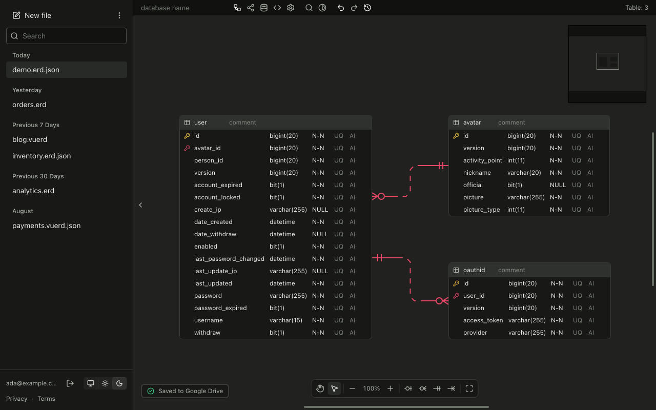Click the zoom in plus button

[390, 388]
